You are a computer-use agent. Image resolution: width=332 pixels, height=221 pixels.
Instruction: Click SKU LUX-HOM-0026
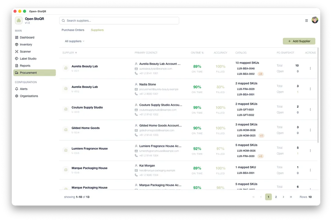click(246, 151)
